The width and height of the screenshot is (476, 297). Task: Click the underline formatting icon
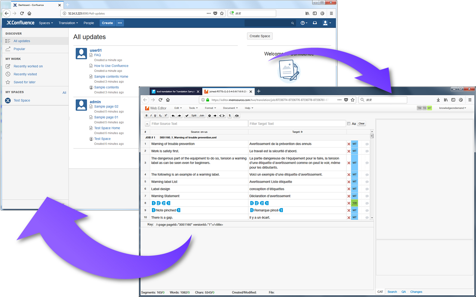pyautogui.click(x=155, y=115)
